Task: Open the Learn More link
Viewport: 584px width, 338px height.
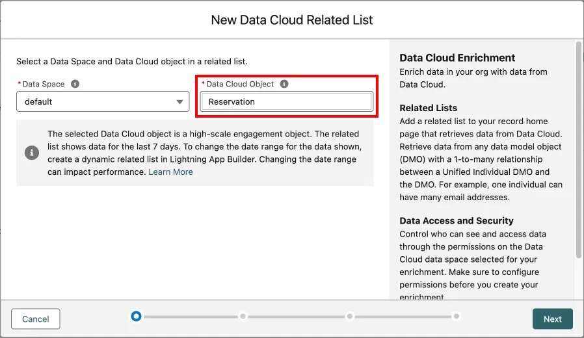Action: coord(170,172)
